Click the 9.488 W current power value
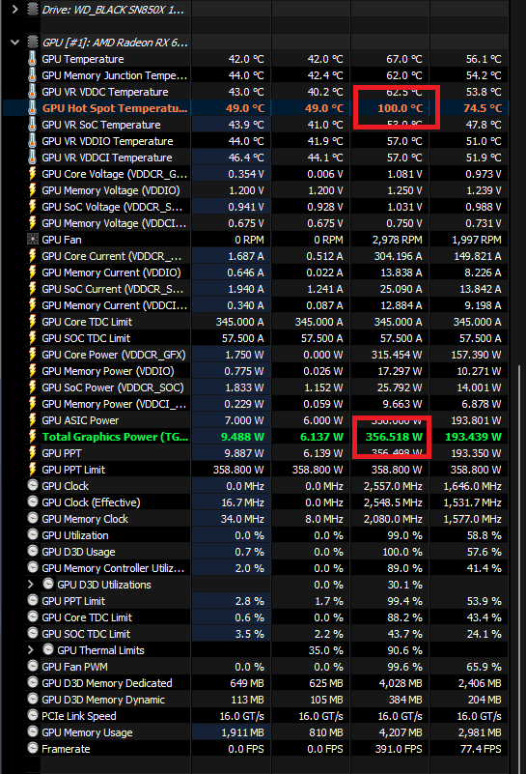Image resolution: width=526 pixels, height=774 pixels. point(242,437)
